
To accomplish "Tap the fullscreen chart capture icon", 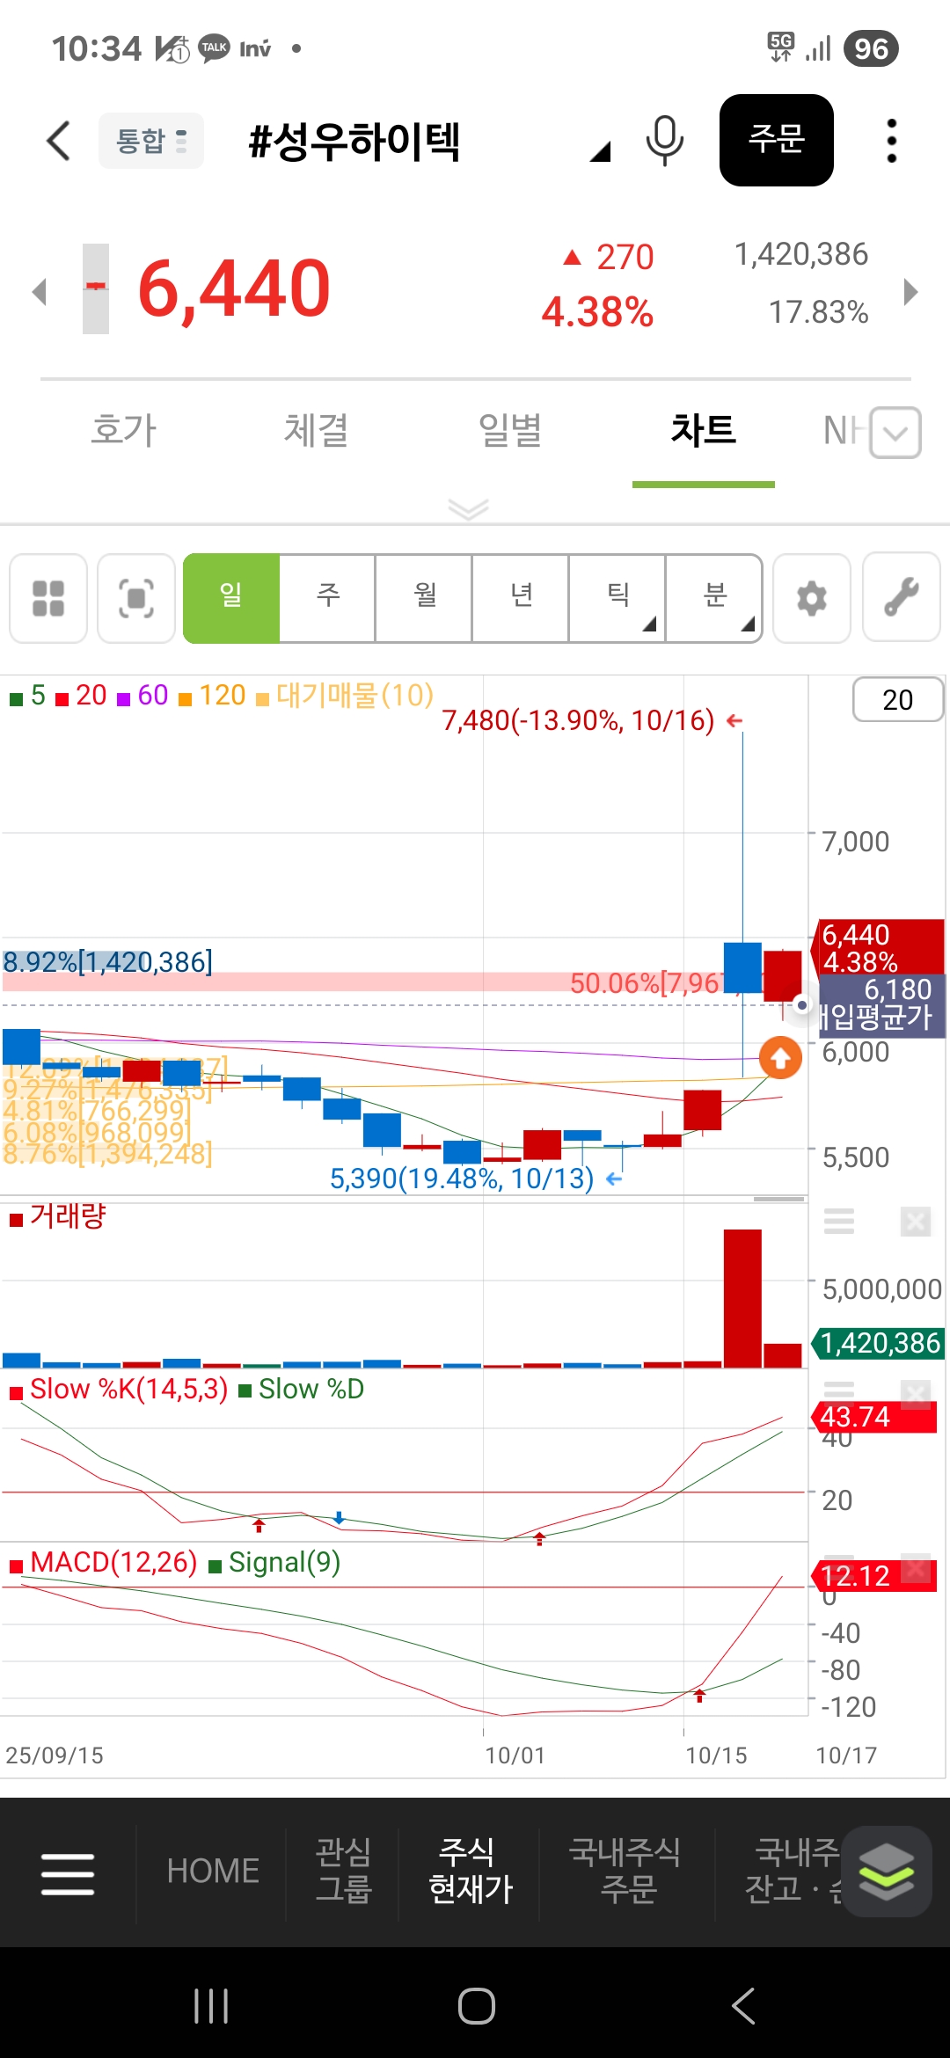I will 136,599.
